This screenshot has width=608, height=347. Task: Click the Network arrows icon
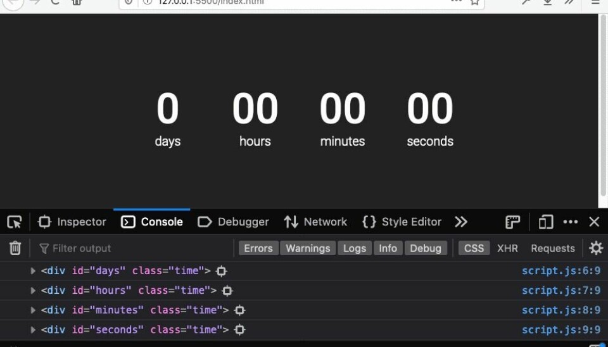[x=291, y=222]
